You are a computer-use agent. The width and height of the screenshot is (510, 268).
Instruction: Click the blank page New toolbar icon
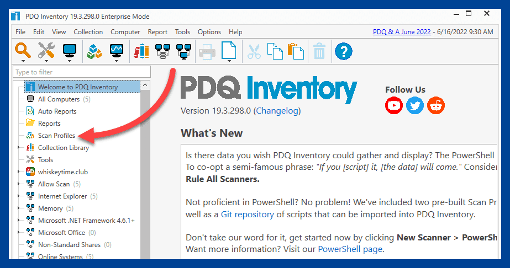tap(229, 50)
